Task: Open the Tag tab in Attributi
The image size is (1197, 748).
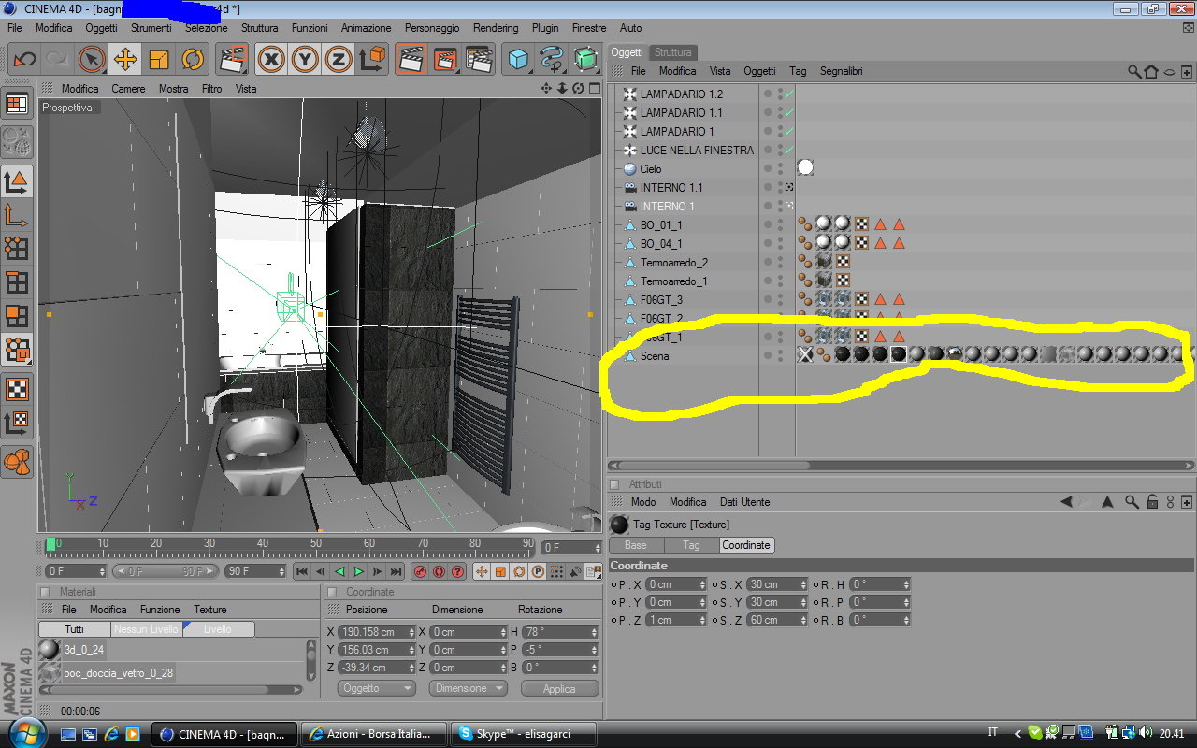Action: pos(691,545)
